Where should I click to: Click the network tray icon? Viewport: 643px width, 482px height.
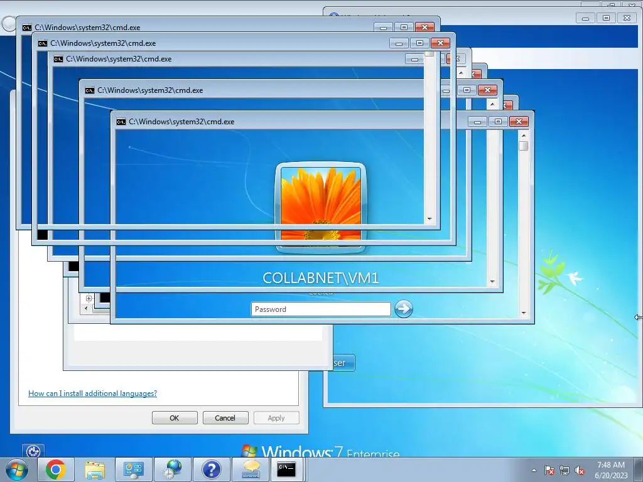pos(565,470)
